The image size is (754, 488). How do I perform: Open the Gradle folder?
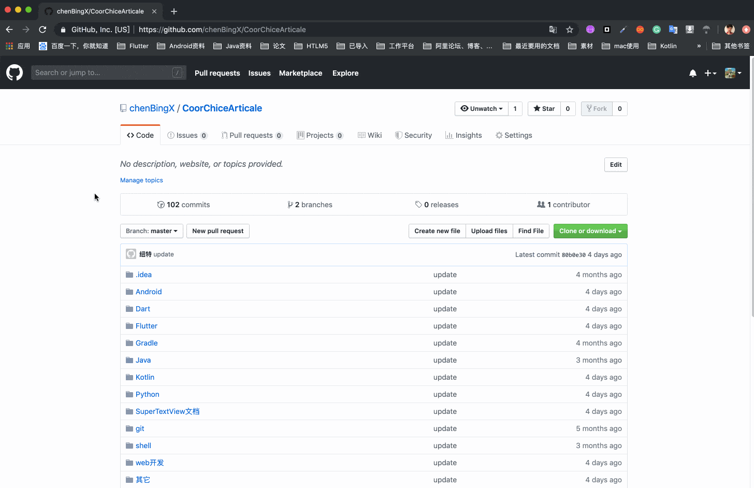[x=147, y=343]
